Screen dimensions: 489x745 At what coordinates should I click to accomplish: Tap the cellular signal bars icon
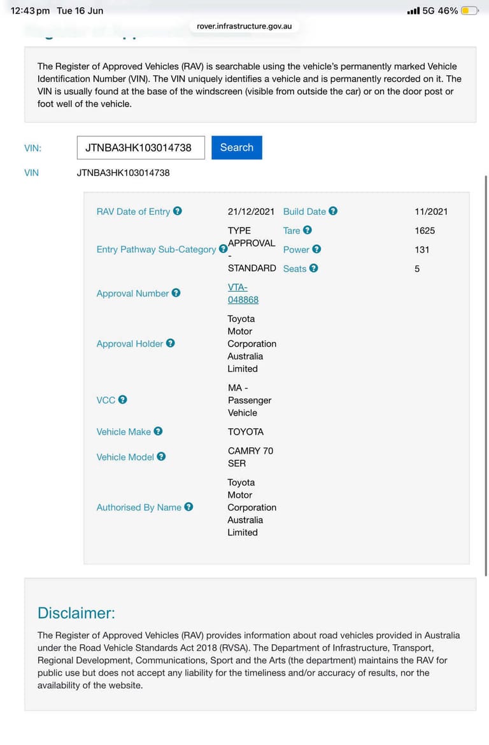tap(413, 10)
